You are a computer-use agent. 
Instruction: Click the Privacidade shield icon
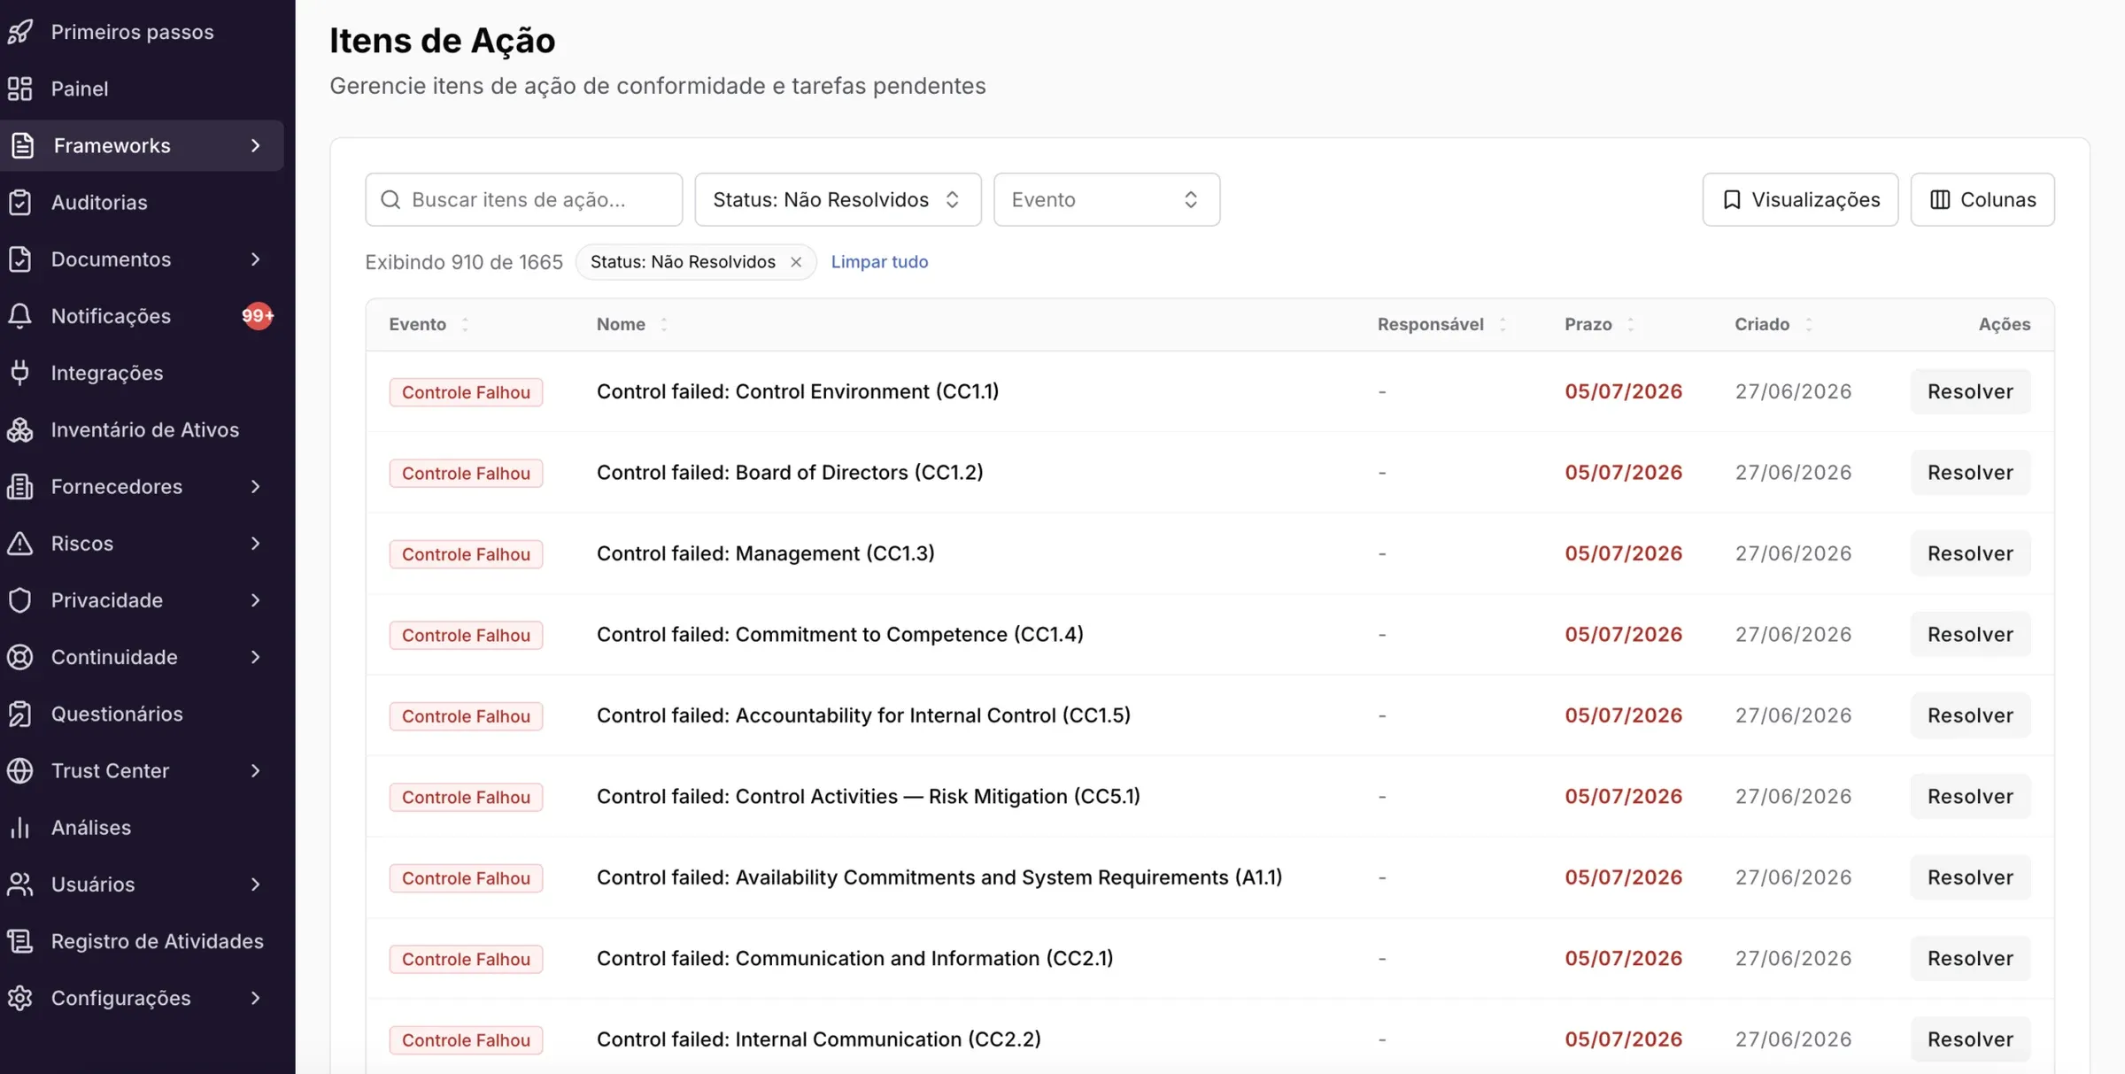(20, 600)
